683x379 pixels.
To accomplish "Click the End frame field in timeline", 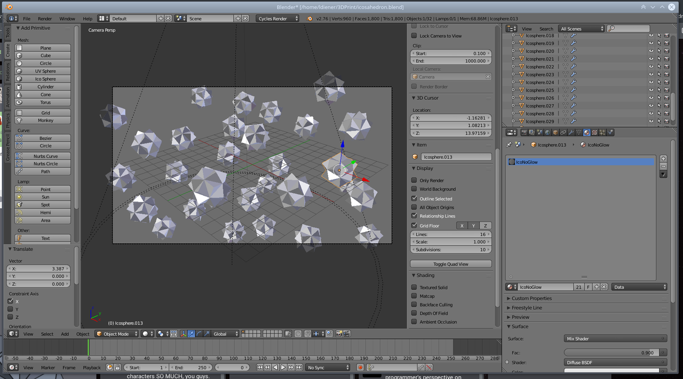I will click(x=191, y=367).
